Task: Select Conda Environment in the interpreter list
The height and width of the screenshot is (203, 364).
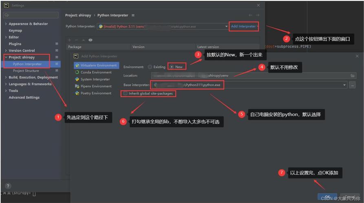Action: pos(96,72)
